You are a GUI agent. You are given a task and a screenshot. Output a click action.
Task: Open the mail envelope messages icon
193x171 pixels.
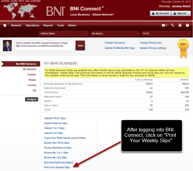163,25
